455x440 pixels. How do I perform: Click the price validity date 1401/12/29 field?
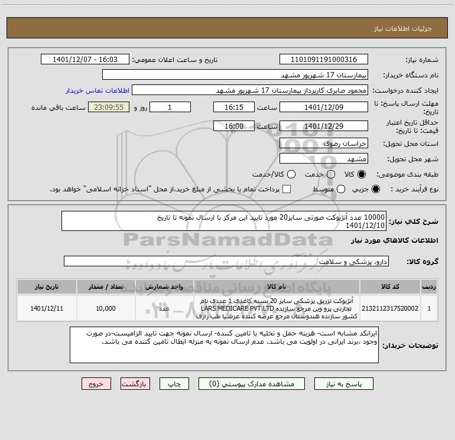click(x=324, y=126)
